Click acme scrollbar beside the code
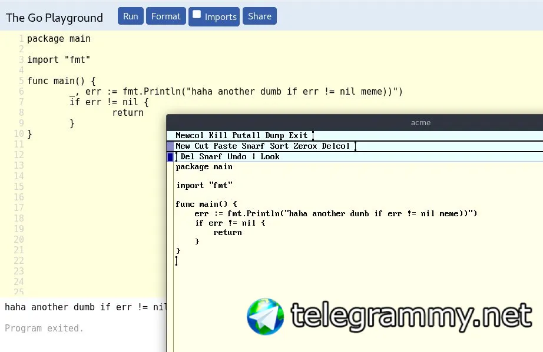Image resolution: width=543 pixels, height=352 pixels. tap(170, 257)
